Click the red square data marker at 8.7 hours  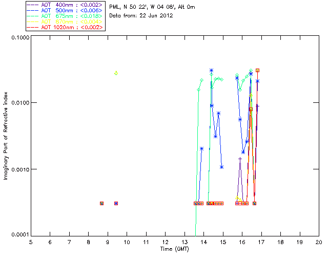[x=101, y=203]
